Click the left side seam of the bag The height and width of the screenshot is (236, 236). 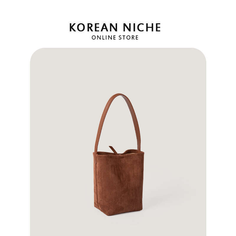pos(97,181)
